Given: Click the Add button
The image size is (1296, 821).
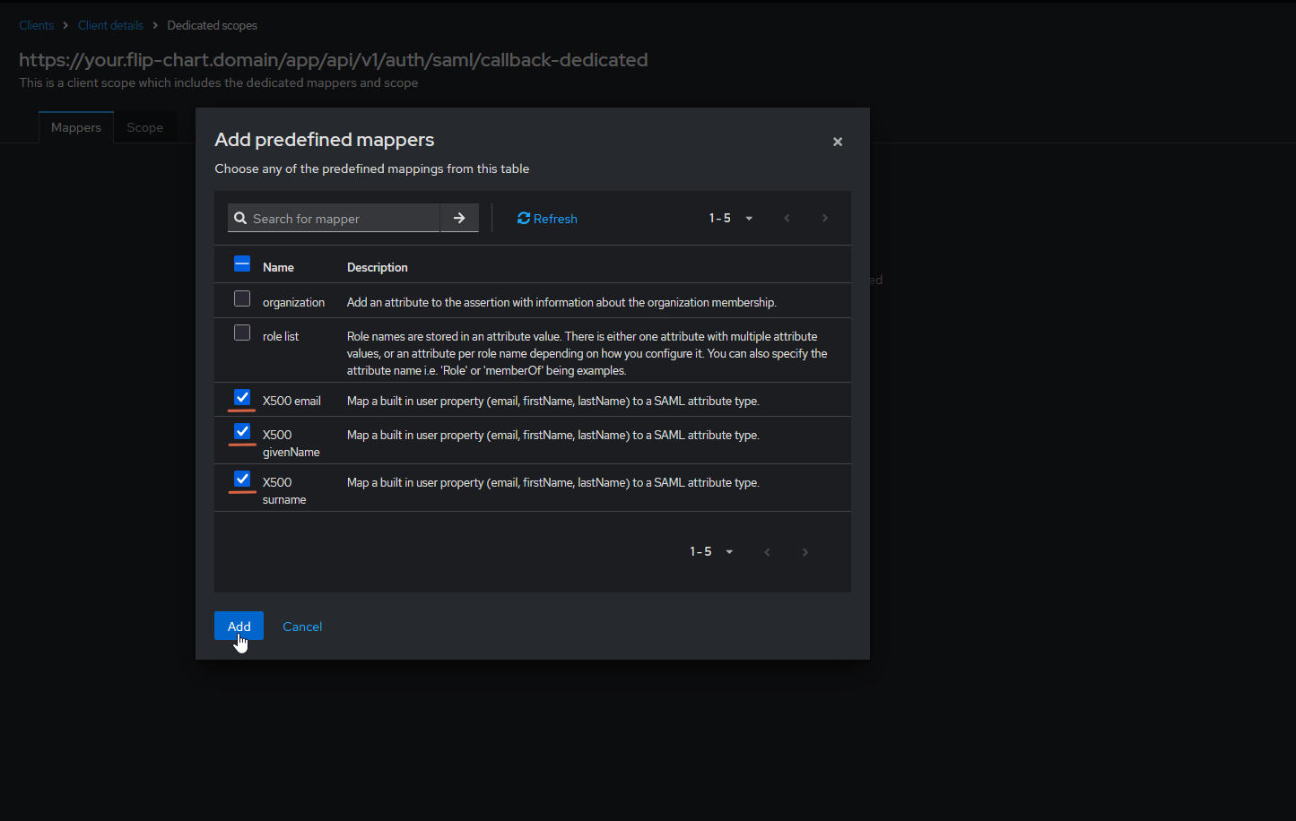Looking at the screenshot, I should (x=239, y=626).
